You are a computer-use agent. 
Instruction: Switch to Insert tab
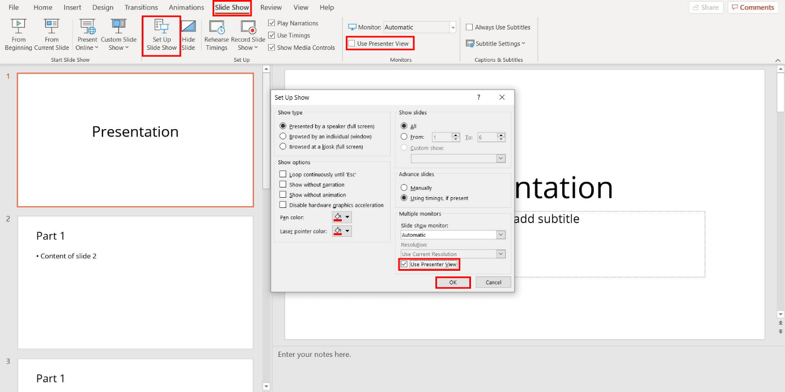click(73, 7)
